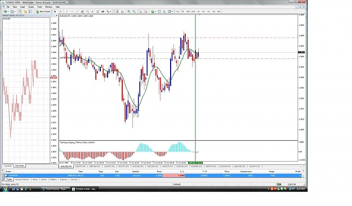Close the Market Watch panel

56,15
